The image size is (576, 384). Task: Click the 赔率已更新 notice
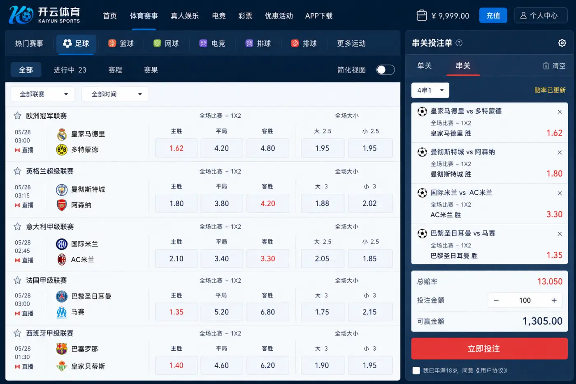[550, 90]
